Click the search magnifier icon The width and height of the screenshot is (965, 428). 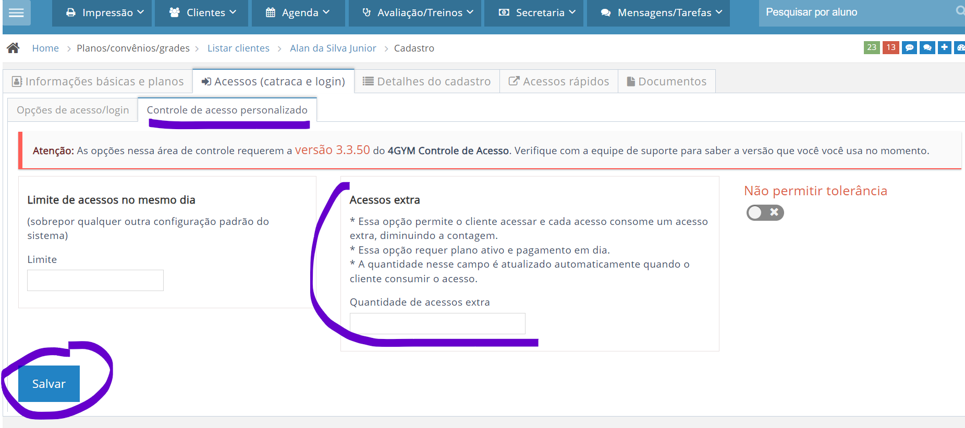coord(959,11)
